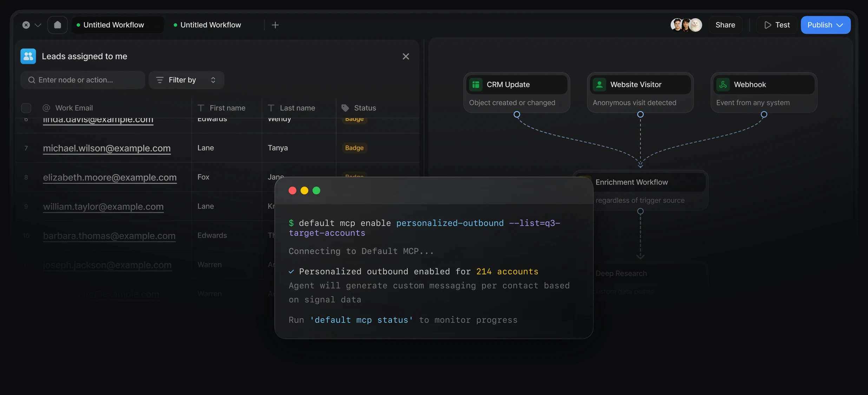Click the Webhook node icon

[x=723, y=85]
